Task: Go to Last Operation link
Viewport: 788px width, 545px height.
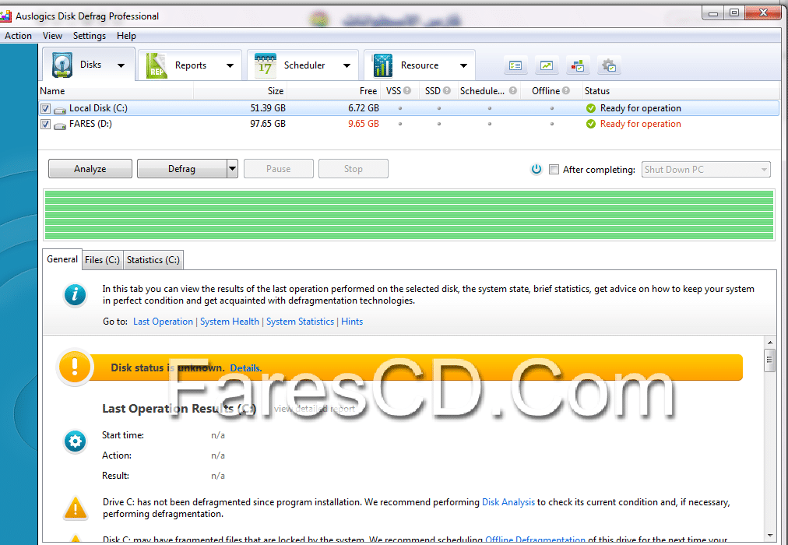Action: pyautogui.click(x=163, y=322)
